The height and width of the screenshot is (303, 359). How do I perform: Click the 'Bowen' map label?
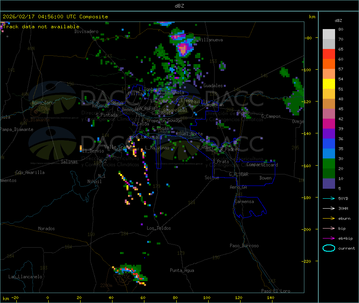coord(265,178)
